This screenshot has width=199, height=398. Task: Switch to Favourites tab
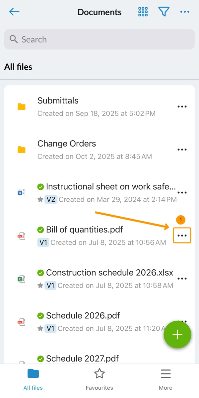click(99, 380)
